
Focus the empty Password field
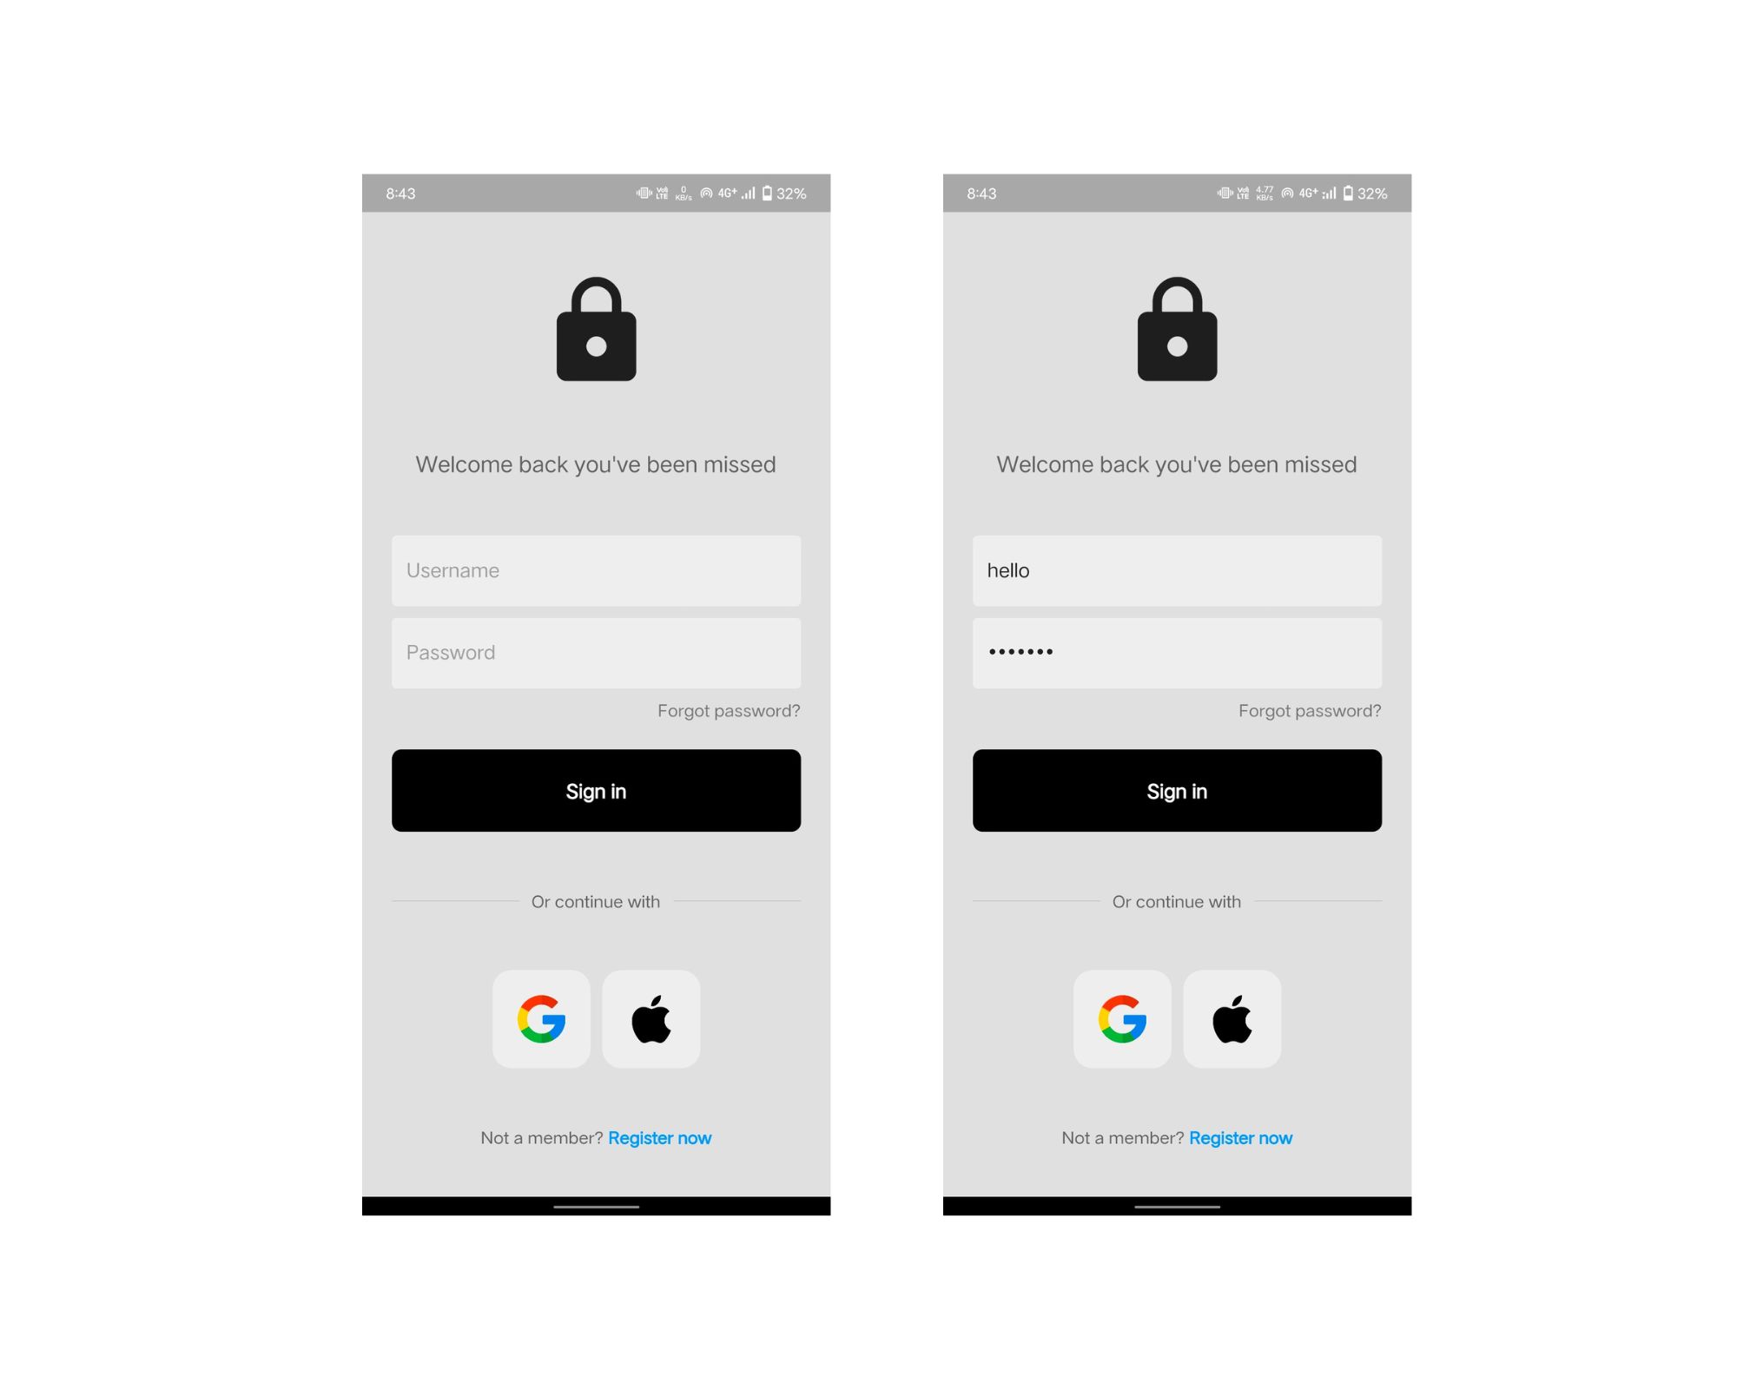click(x=597, y=653)
